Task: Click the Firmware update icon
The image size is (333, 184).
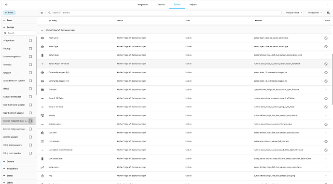Action: (42, 90)
